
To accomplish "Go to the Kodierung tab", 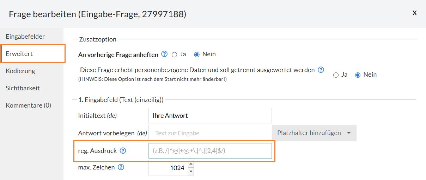I will coord(20,71).
